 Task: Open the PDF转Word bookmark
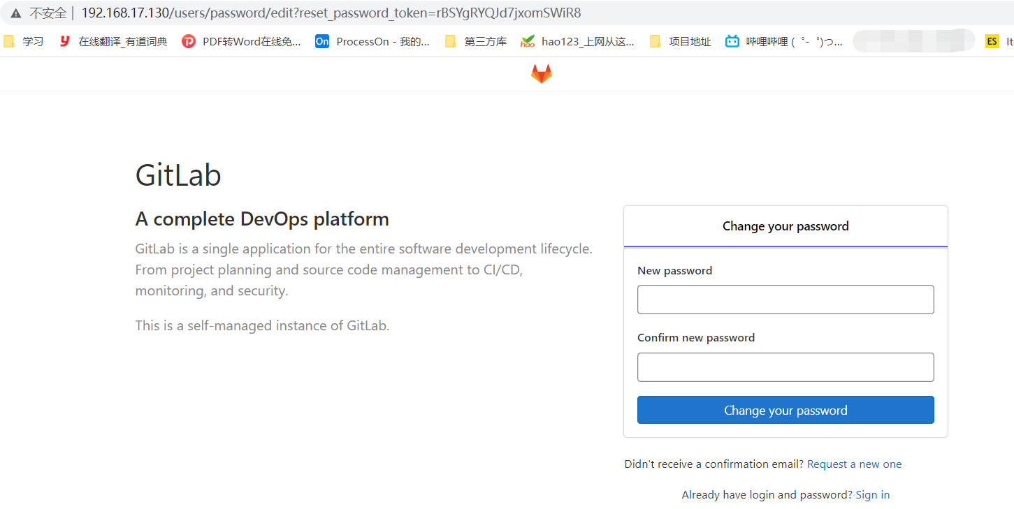click(x=241, y=42)
